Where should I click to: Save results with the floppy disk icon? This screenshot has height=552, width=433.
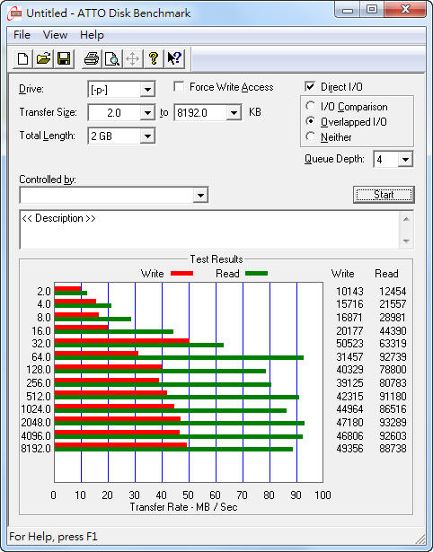(x=64, y=58)
